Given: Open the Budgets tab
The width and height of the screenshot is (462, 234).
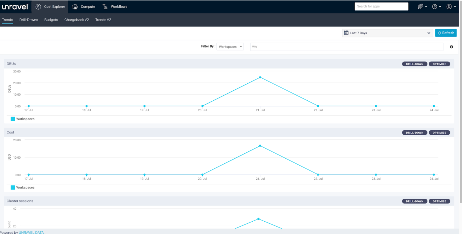Looking at the screenshot, I should pos(51,20).
